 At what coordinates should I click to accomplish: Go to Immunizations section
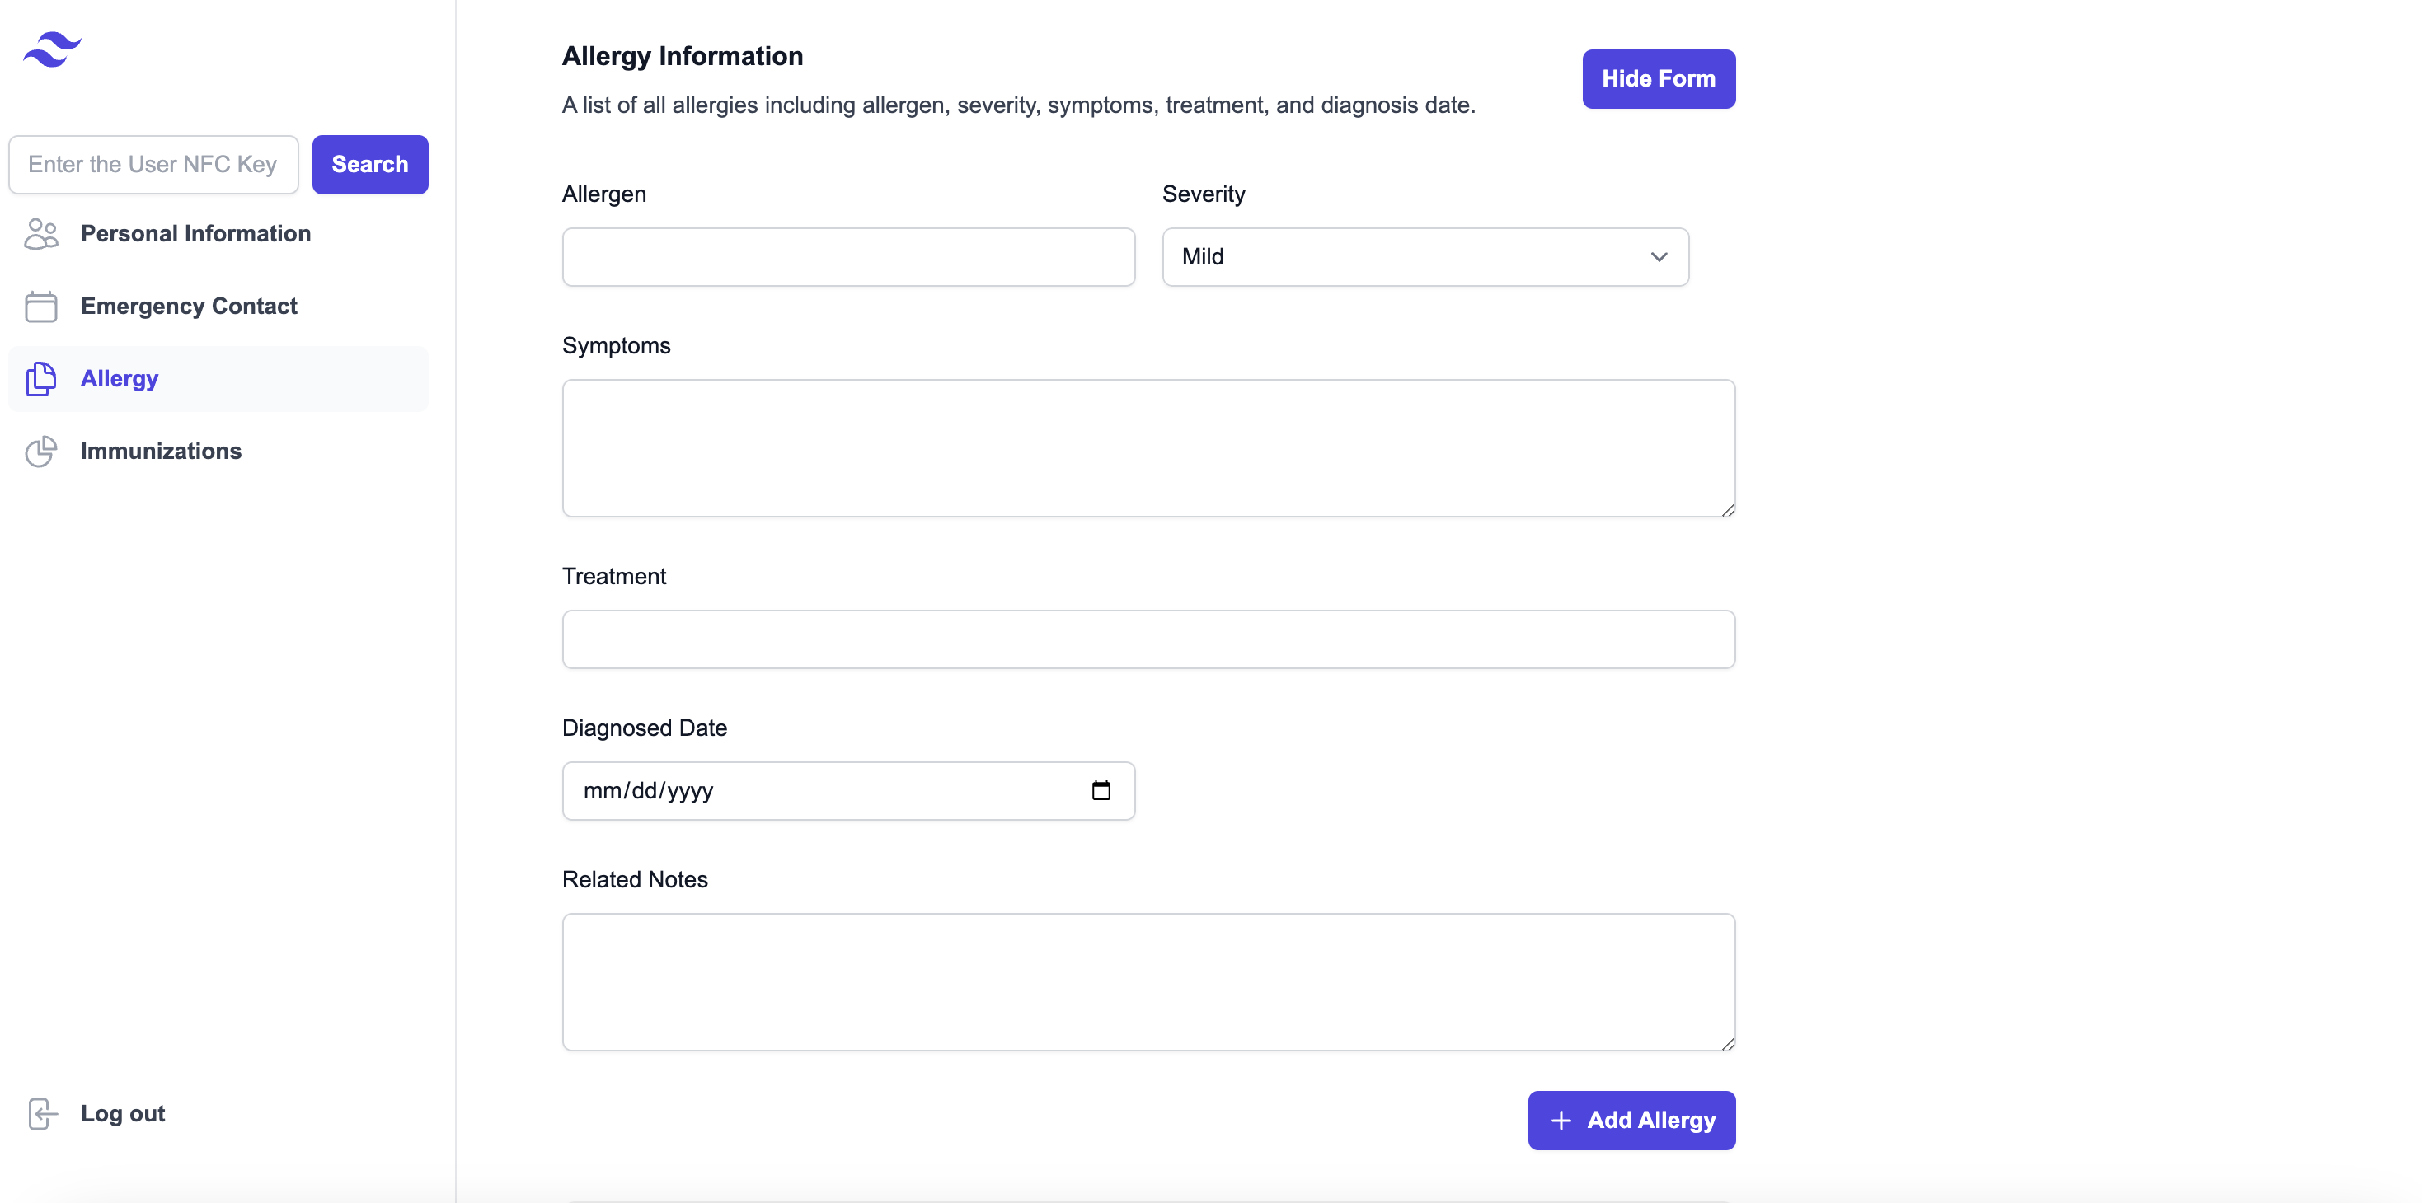click(x=161, y=452)
